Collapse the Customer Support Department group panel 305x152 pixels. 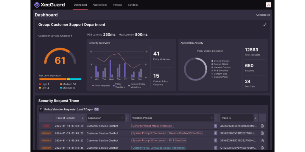(x=264, y=25)
